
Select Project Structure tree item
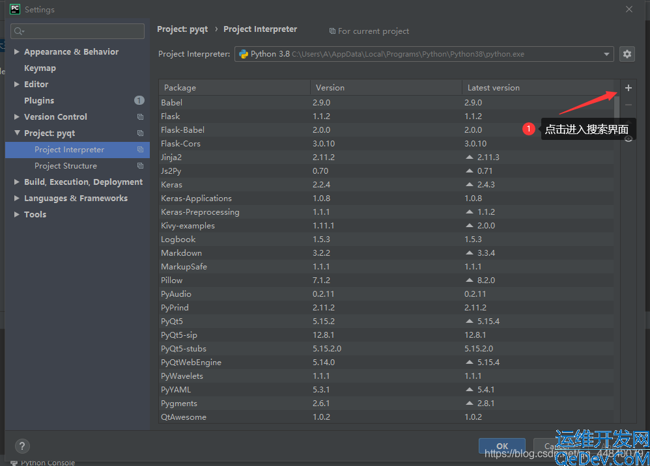tap(78, 166)
